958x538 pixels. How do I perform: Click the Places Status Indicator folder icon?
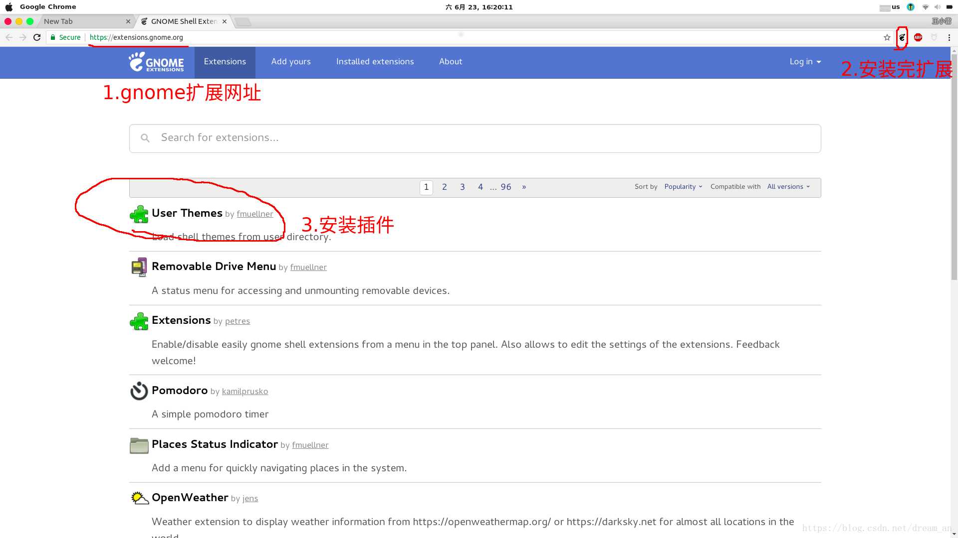click(139, 445)
